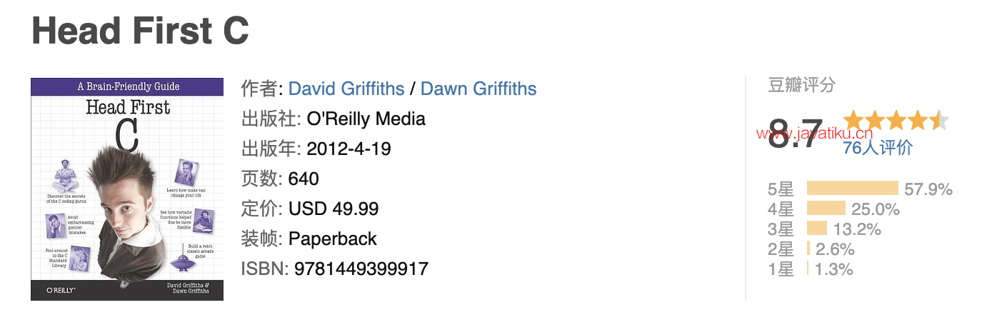This screenshot has width=1007, height=330.
Task: Click the 豆瓣评分 heading
Action: (x=801, y=86)
